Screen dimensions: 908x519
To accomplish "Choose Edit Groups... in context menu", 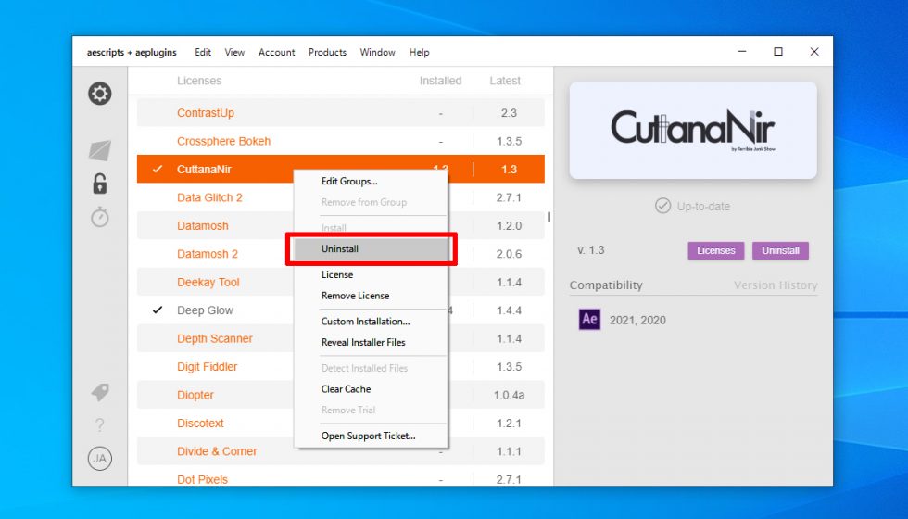I will coord(371,182).
